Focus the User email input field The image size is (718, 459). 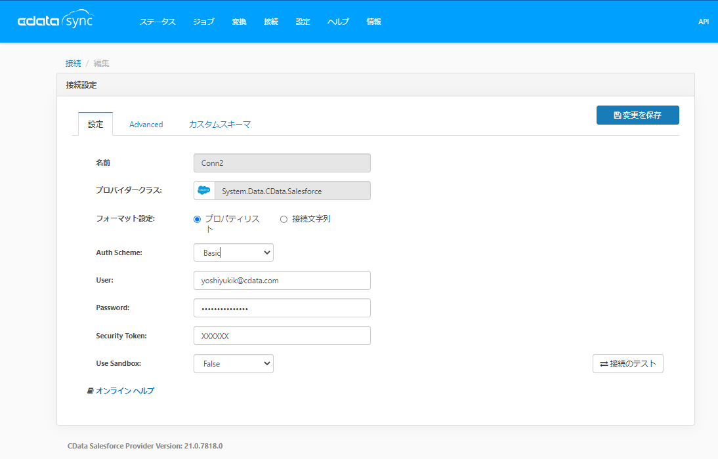tap(282, 281)
